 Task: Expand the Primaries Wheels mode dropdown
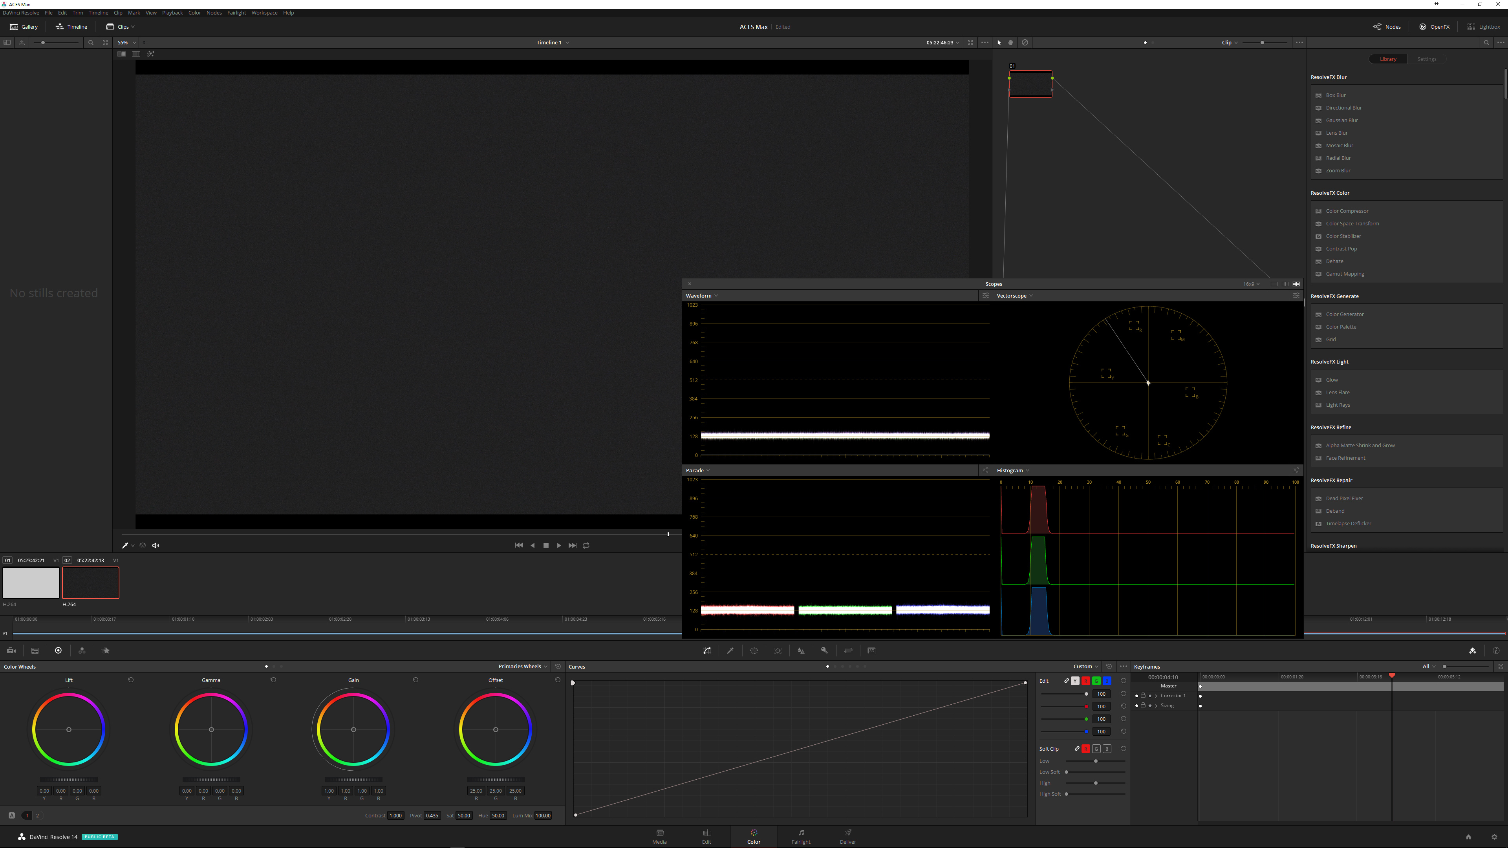[x=523, y=667]
